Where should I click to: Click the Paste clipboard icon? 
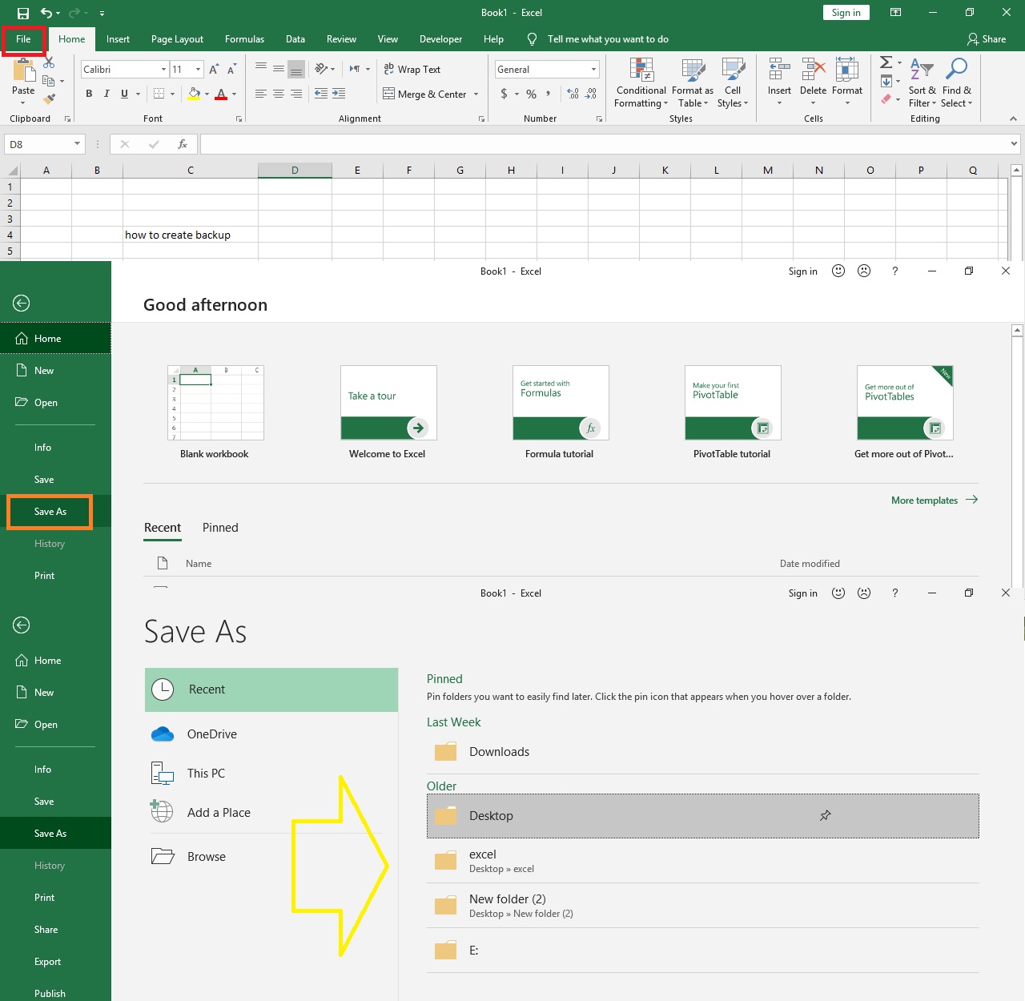click(x=23, y=71)
